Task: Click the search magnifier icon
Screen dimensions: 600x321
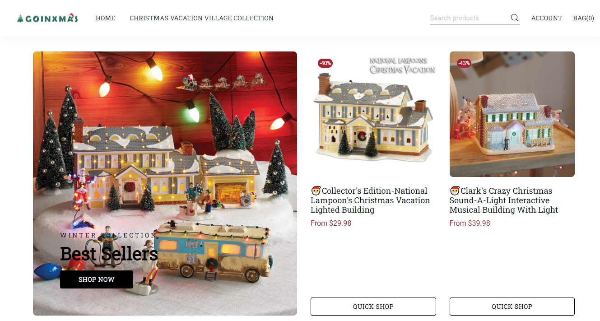Action: tap(515, 18)
